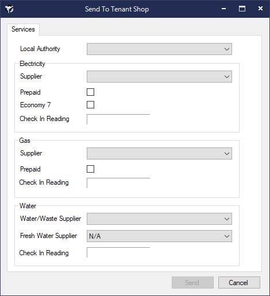Focus the Electricity Check In Reading field
Screen dimensions: 270x296
(x=118, y=119)
